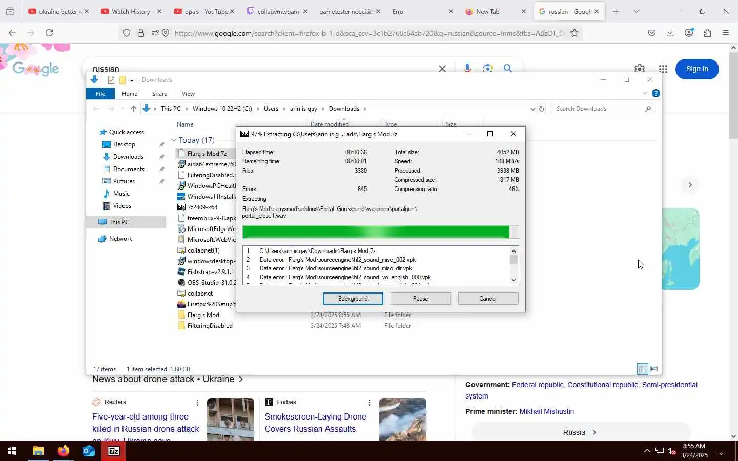Clear the Google search box
738x461 pixels.
pos(442,68)
